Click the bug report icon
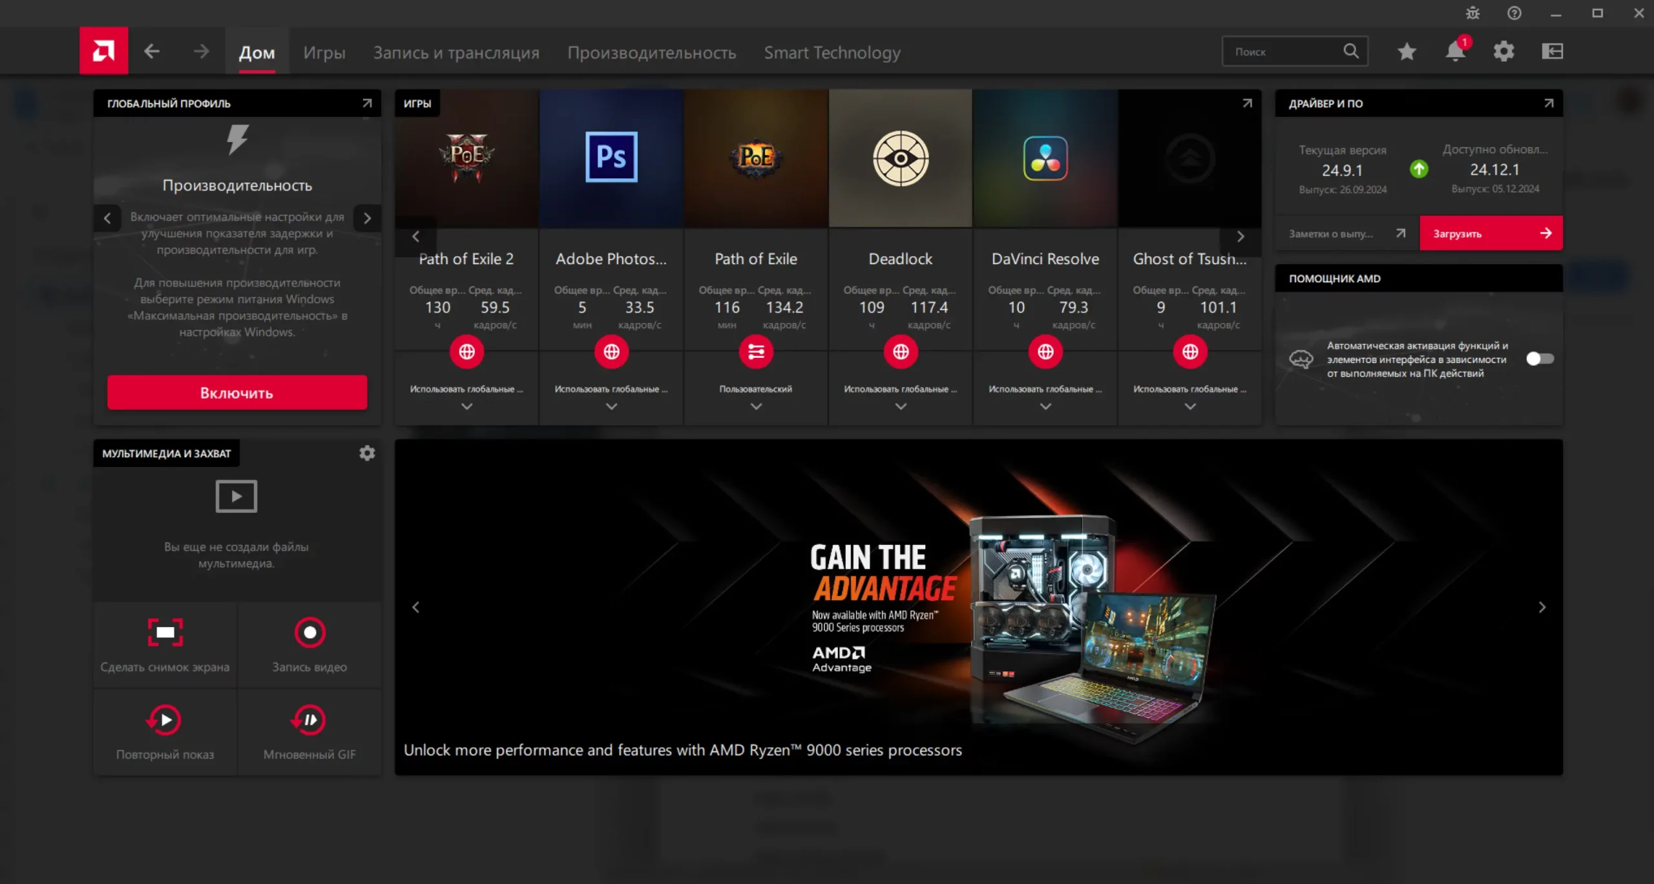The width and height of the screenshot is (1654, 884). coord(1472,13)
